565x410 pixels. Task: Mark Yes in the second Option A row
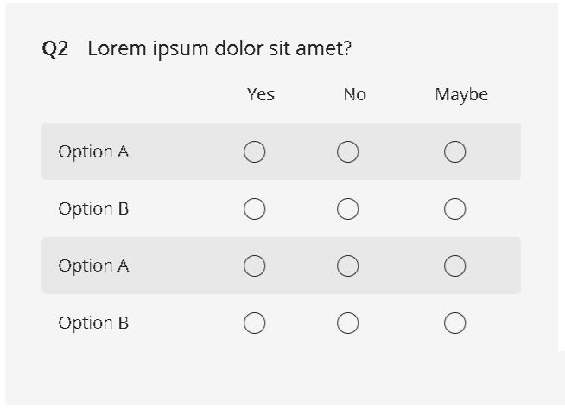point(254,266)
